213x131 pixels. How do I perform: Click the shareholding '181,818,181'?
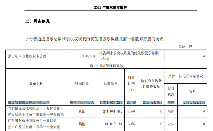[113, 124]
